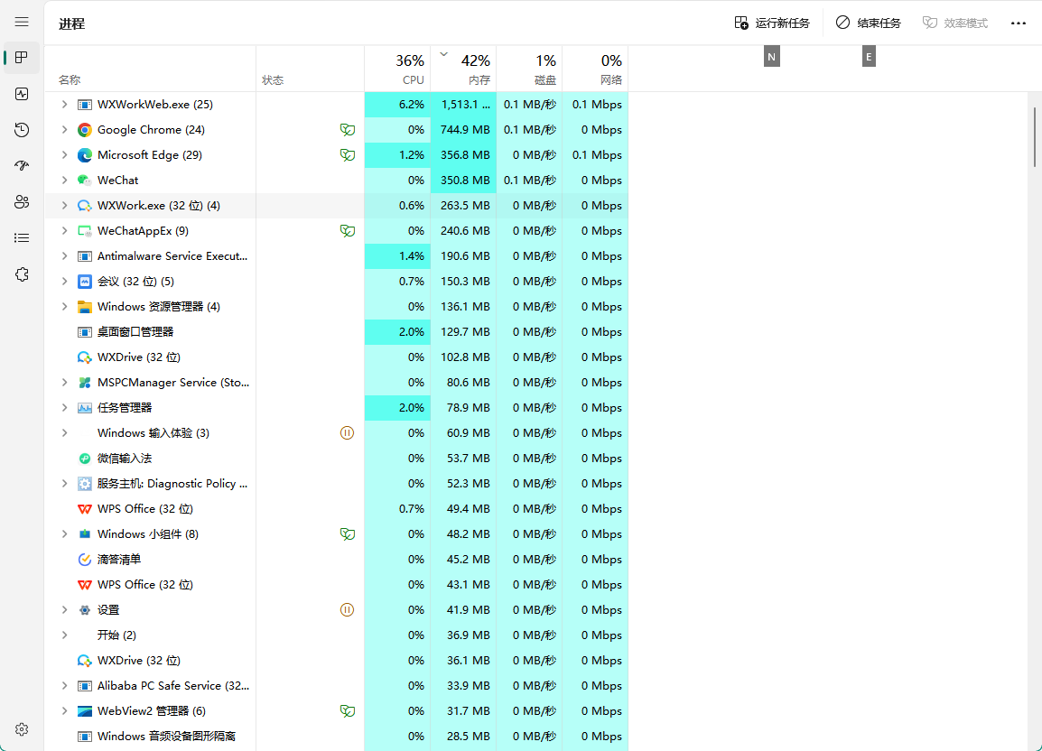
Task: Sort processes by CPU column
Action: (x=397, y=69)
